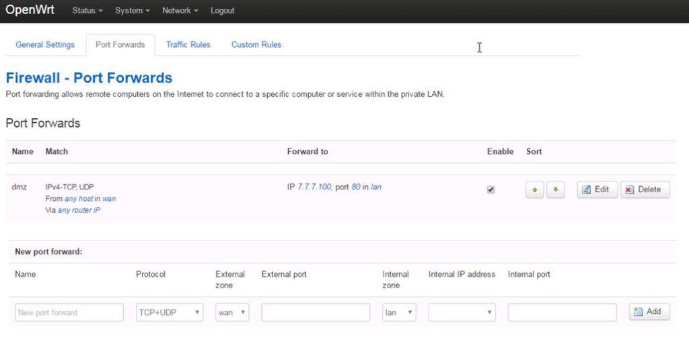
Task: Disable the dmz rule checkbox
Action: click(x=491, y=189)
